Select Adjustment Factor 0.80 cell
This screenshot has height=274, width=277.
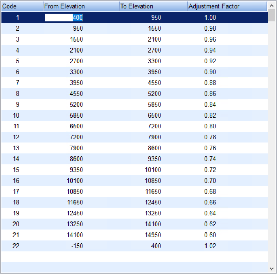point(210,126)
